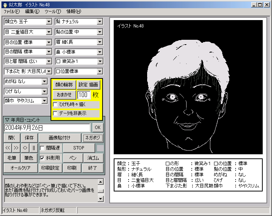Viewport: 272px width, 216px height.
Task: Click the 口の形 : 微笑み1 data entry
Action: pyautogui.click(x=188, y=164)
